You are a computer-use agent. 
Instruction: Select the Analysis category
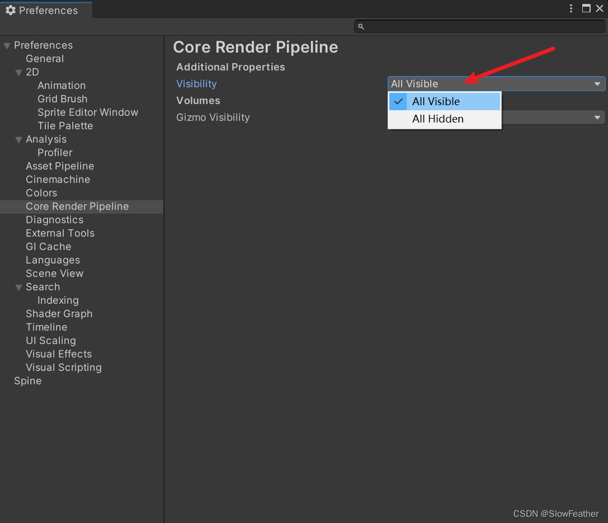tap(46, 139)
